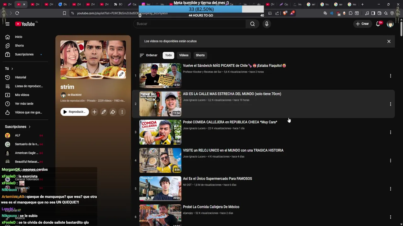Share the strim playlist
Screen dimensions: 403x226
click(x=113, y=112)
